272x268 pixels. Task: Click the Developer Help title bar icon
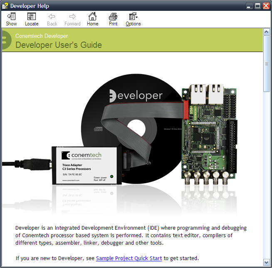pos(5,6)
